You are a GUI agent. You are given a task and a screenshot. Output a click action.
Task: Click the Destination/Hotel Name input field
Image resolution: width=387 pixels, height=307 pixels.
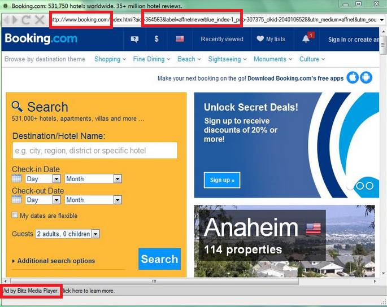tap(95, 151)
